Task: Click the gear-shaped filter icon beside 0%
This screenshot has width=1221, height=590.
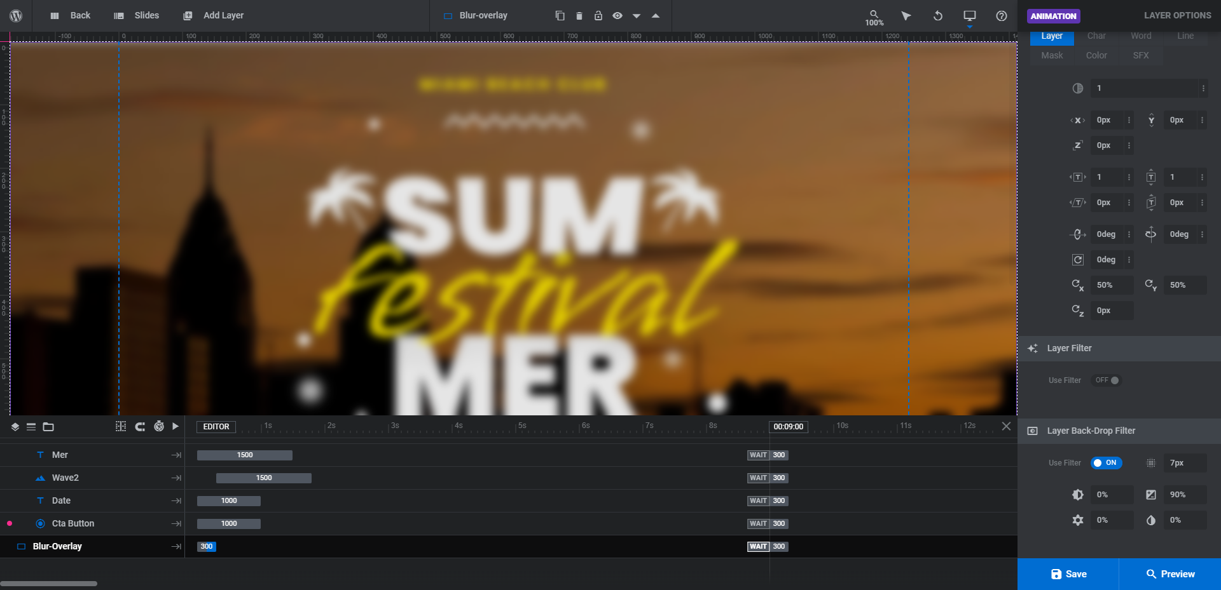Action: click(x=1078, y=520)
